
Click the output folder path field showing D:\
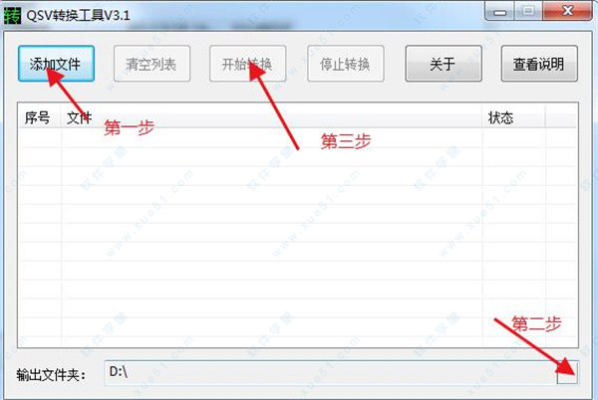tap(330, 372)
